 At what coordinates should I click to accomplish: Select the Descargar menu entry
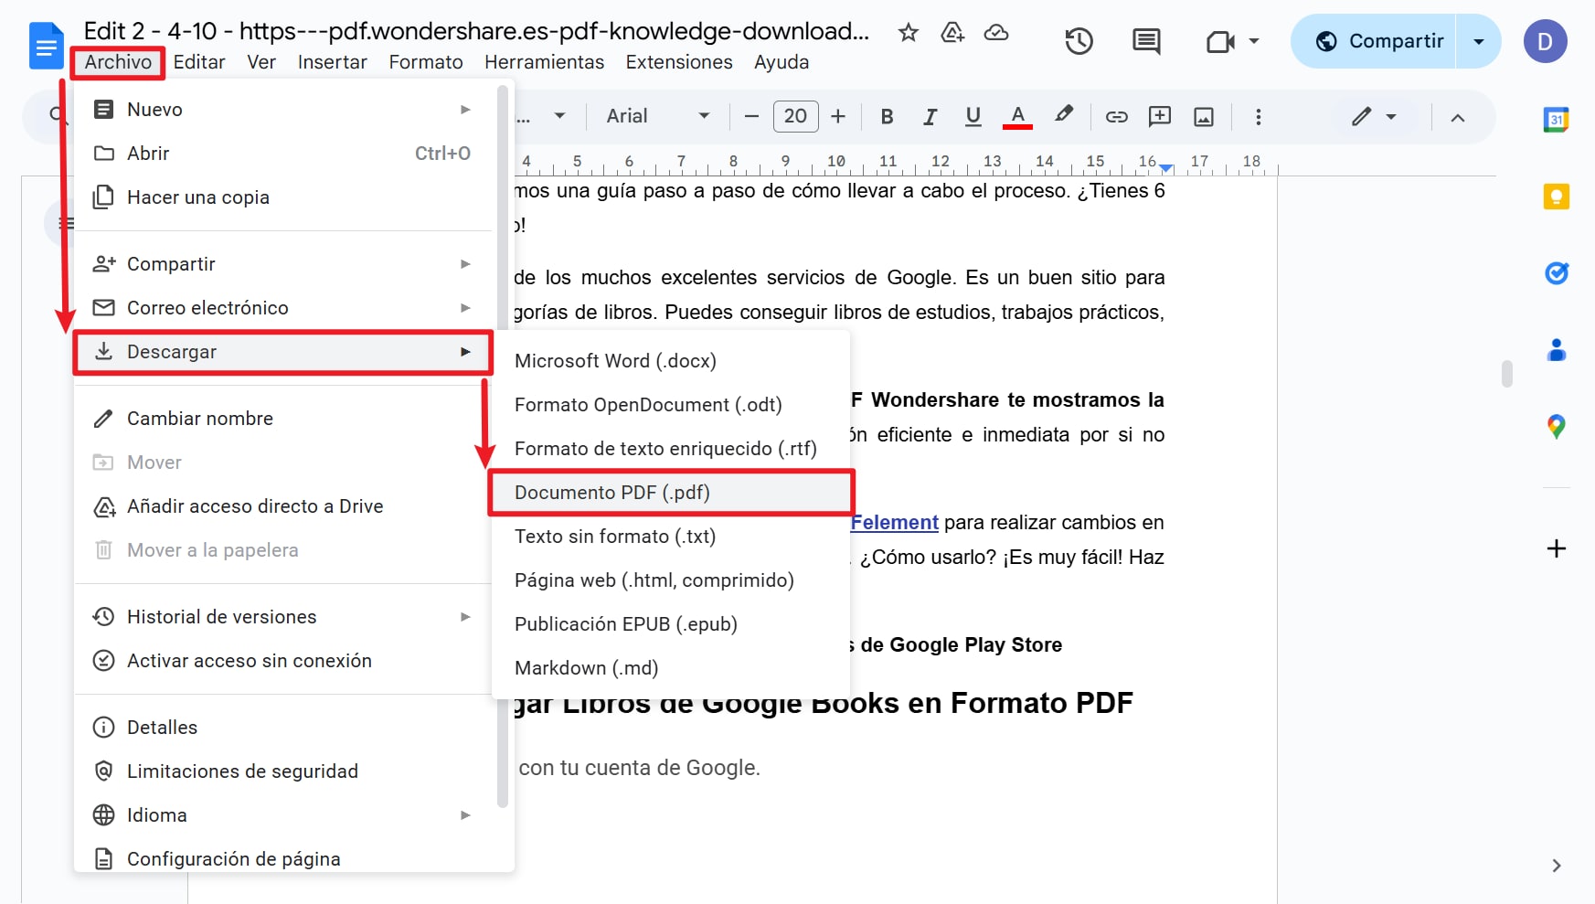(x=283, y=352)
